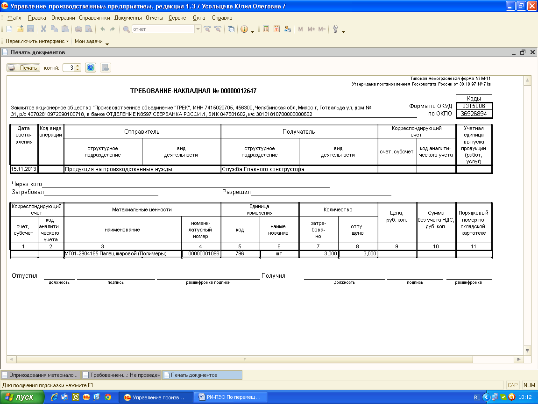538x404 pixels.
Task: Click cell 'МТ01-2904185 Палец шаровой (Полимеры)'
Action: click(x=123, y=254)
